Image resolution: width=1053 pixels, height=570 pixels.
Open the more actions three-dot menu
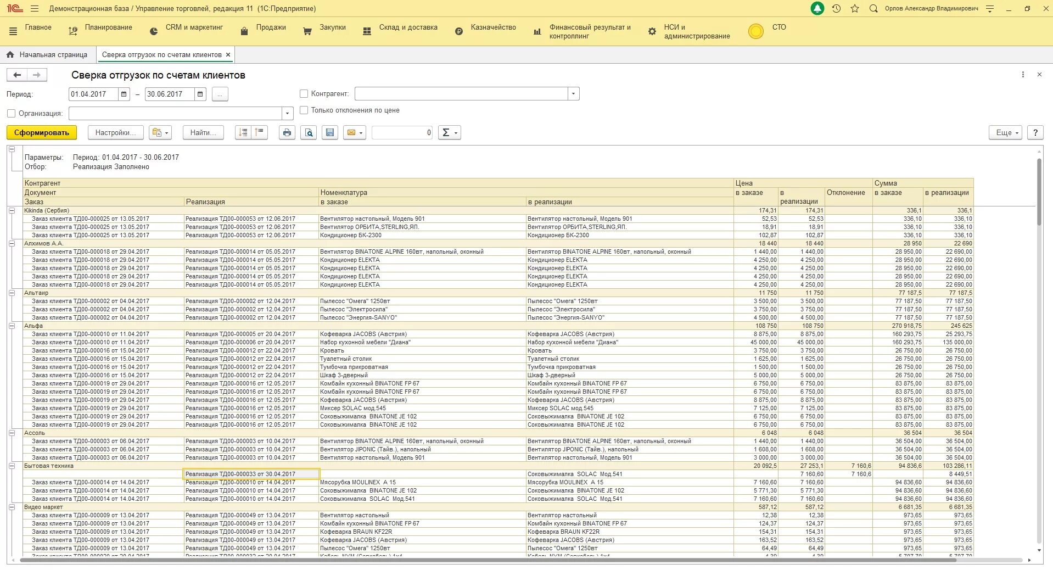tap(1023, 75)
